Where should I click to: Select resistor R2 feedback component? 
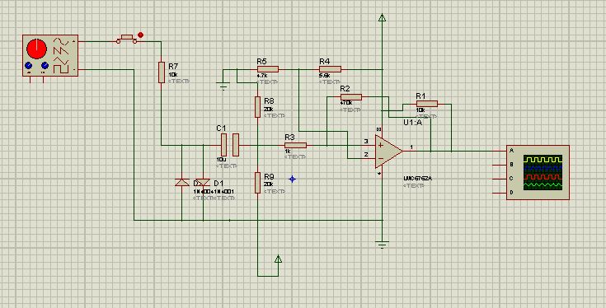pyautogui.click(x=351, y=97)
